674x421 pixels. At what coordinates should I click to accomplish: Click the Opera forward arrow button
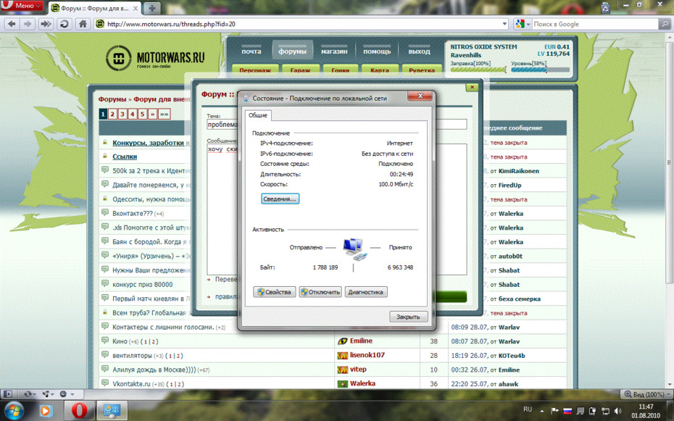click(28, 24)
